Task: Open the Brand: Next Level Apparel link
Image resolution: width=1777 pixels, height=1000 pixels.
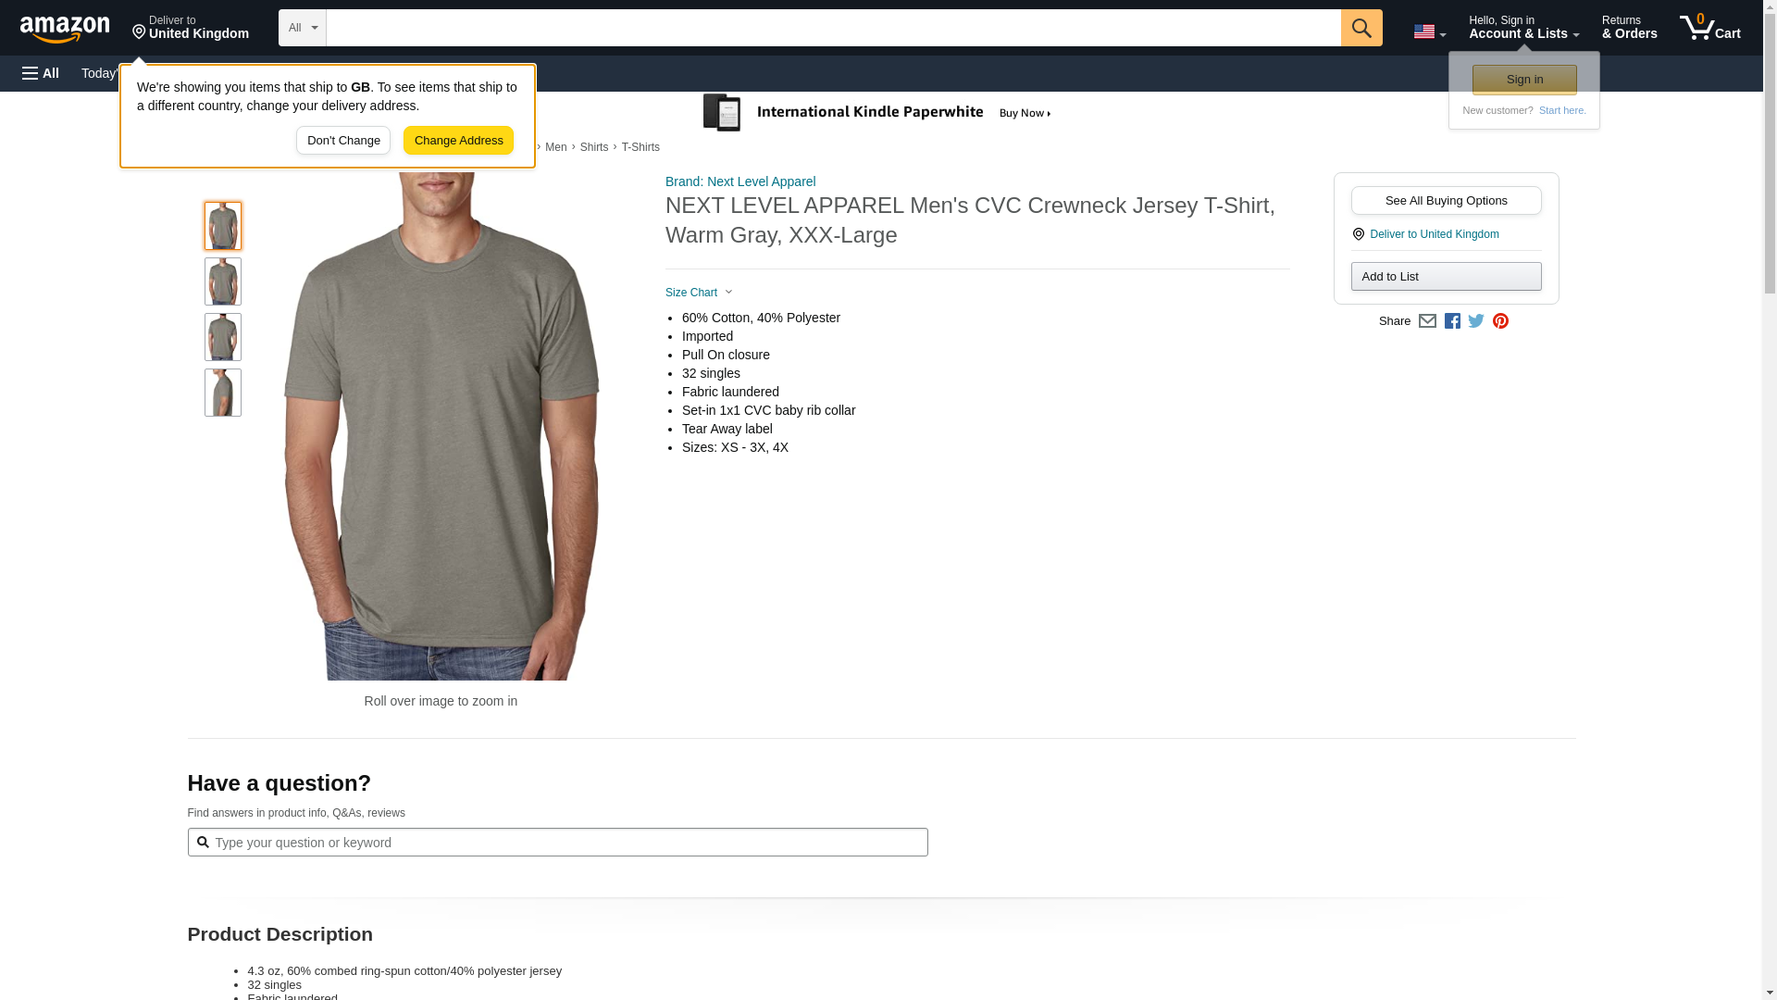Action: (x=740, y=181)
